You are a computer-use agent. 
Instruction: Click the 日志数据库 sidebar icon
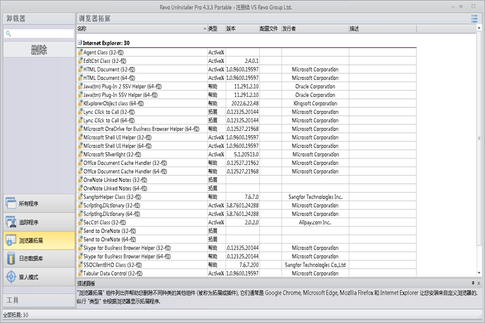coord(11,258)
